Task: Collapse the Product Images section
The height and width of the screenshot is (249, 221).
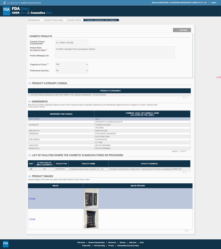Action: pos(30,176)
